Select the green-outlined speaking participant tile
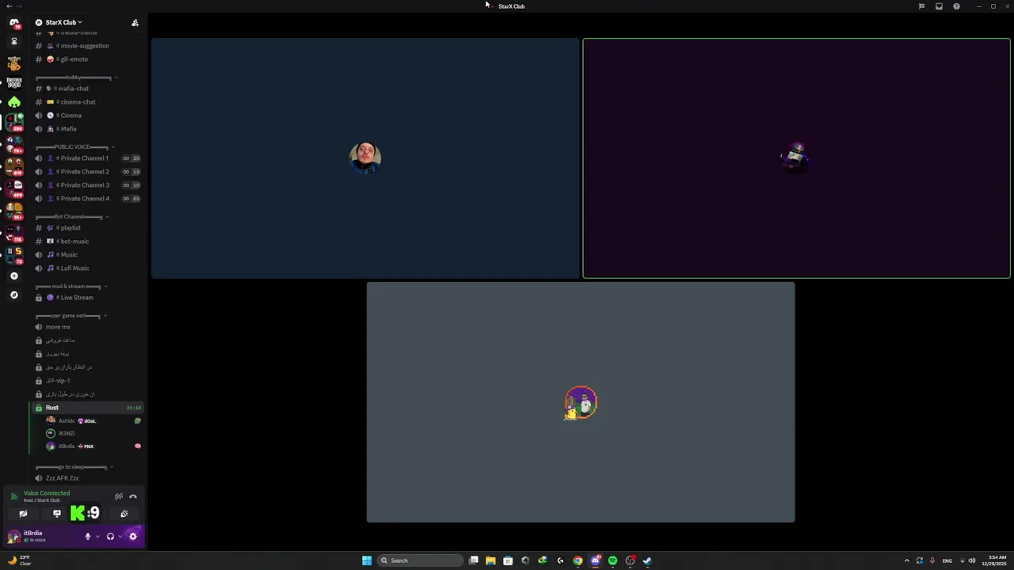The height and width of the screenshot is (570, 1014). 796,158
